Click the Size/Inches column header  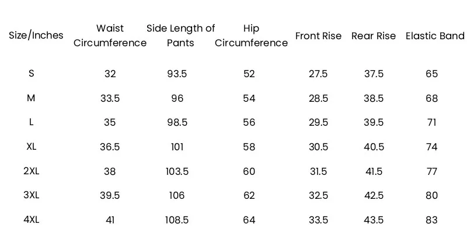coord(36,36)
